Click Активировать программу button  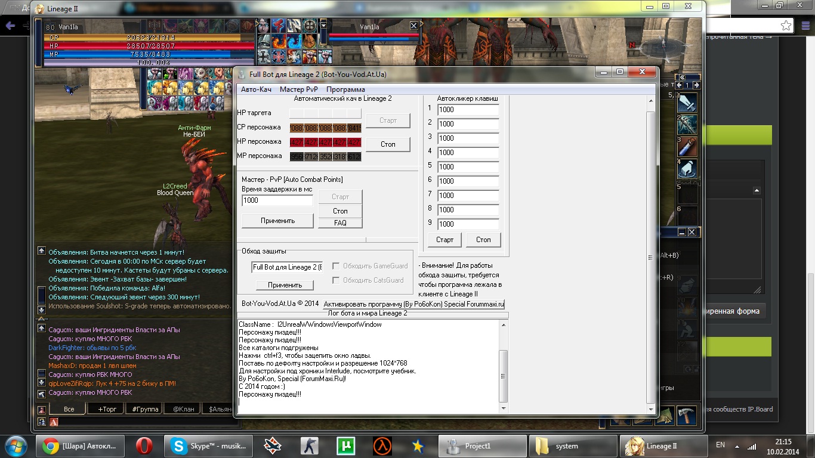pos(414,304)
